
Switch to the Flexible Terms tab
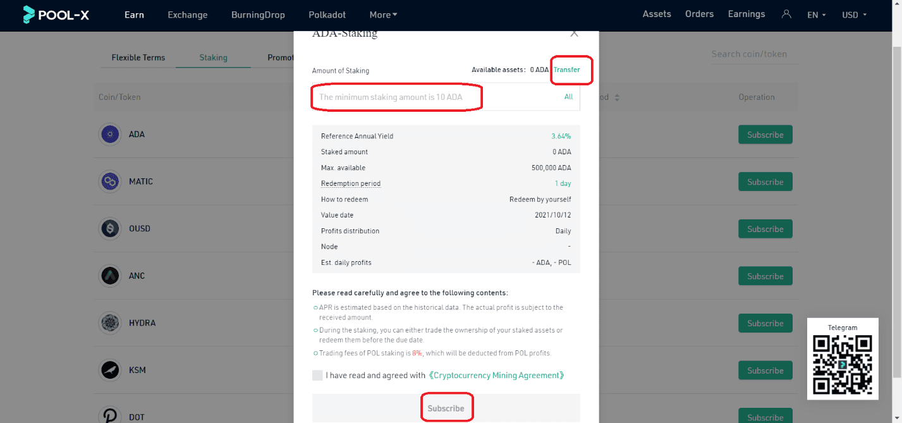click(x=138, y=57)
